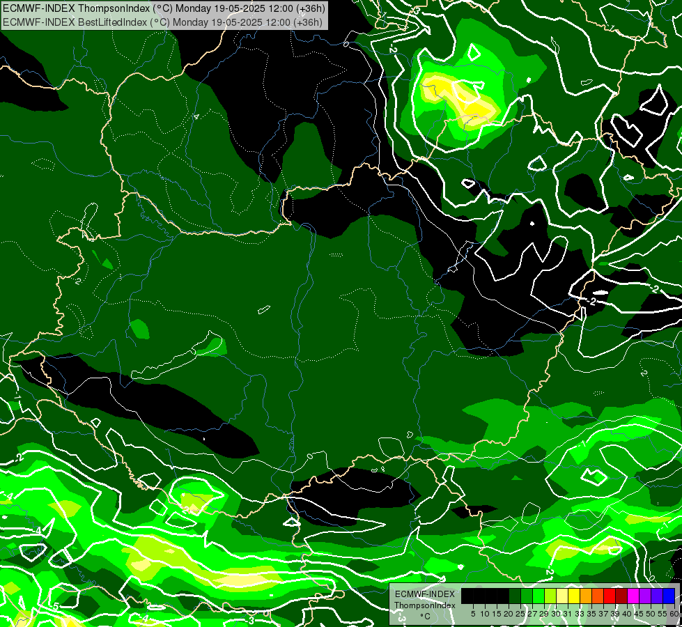Click the legend tick label 15
The width and height of the screenshot is (682, 627).
click(x=497, y=614)
